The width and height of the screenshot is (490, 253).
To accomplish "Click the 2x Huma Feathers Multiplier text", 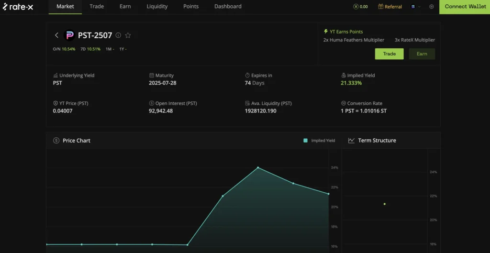I will [x=354, y=40].
